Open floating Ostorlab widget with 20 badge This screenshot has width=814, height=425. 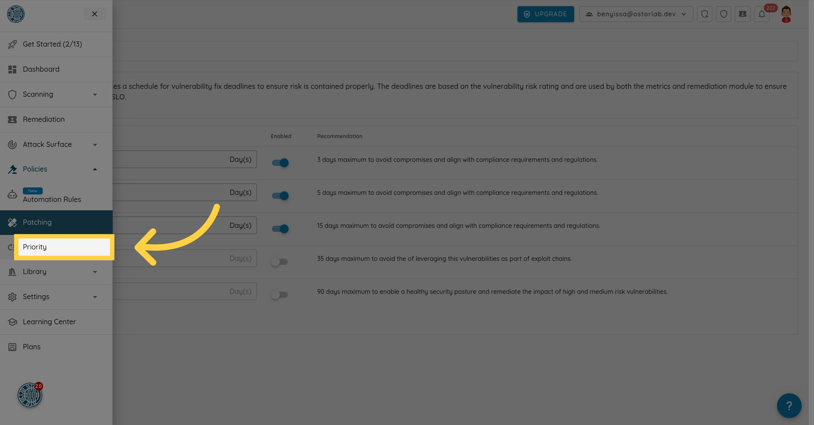(30, 395)
